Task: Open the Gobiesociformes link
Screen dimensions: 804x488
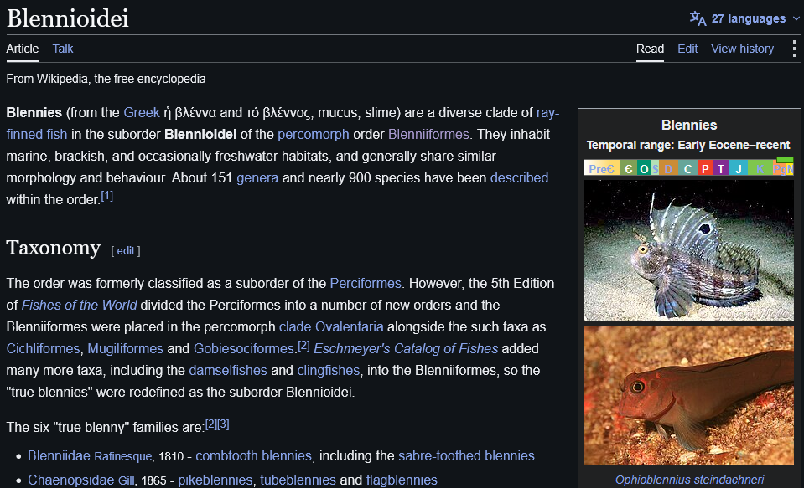Action: pyautogui.click(x=244, y=349)
